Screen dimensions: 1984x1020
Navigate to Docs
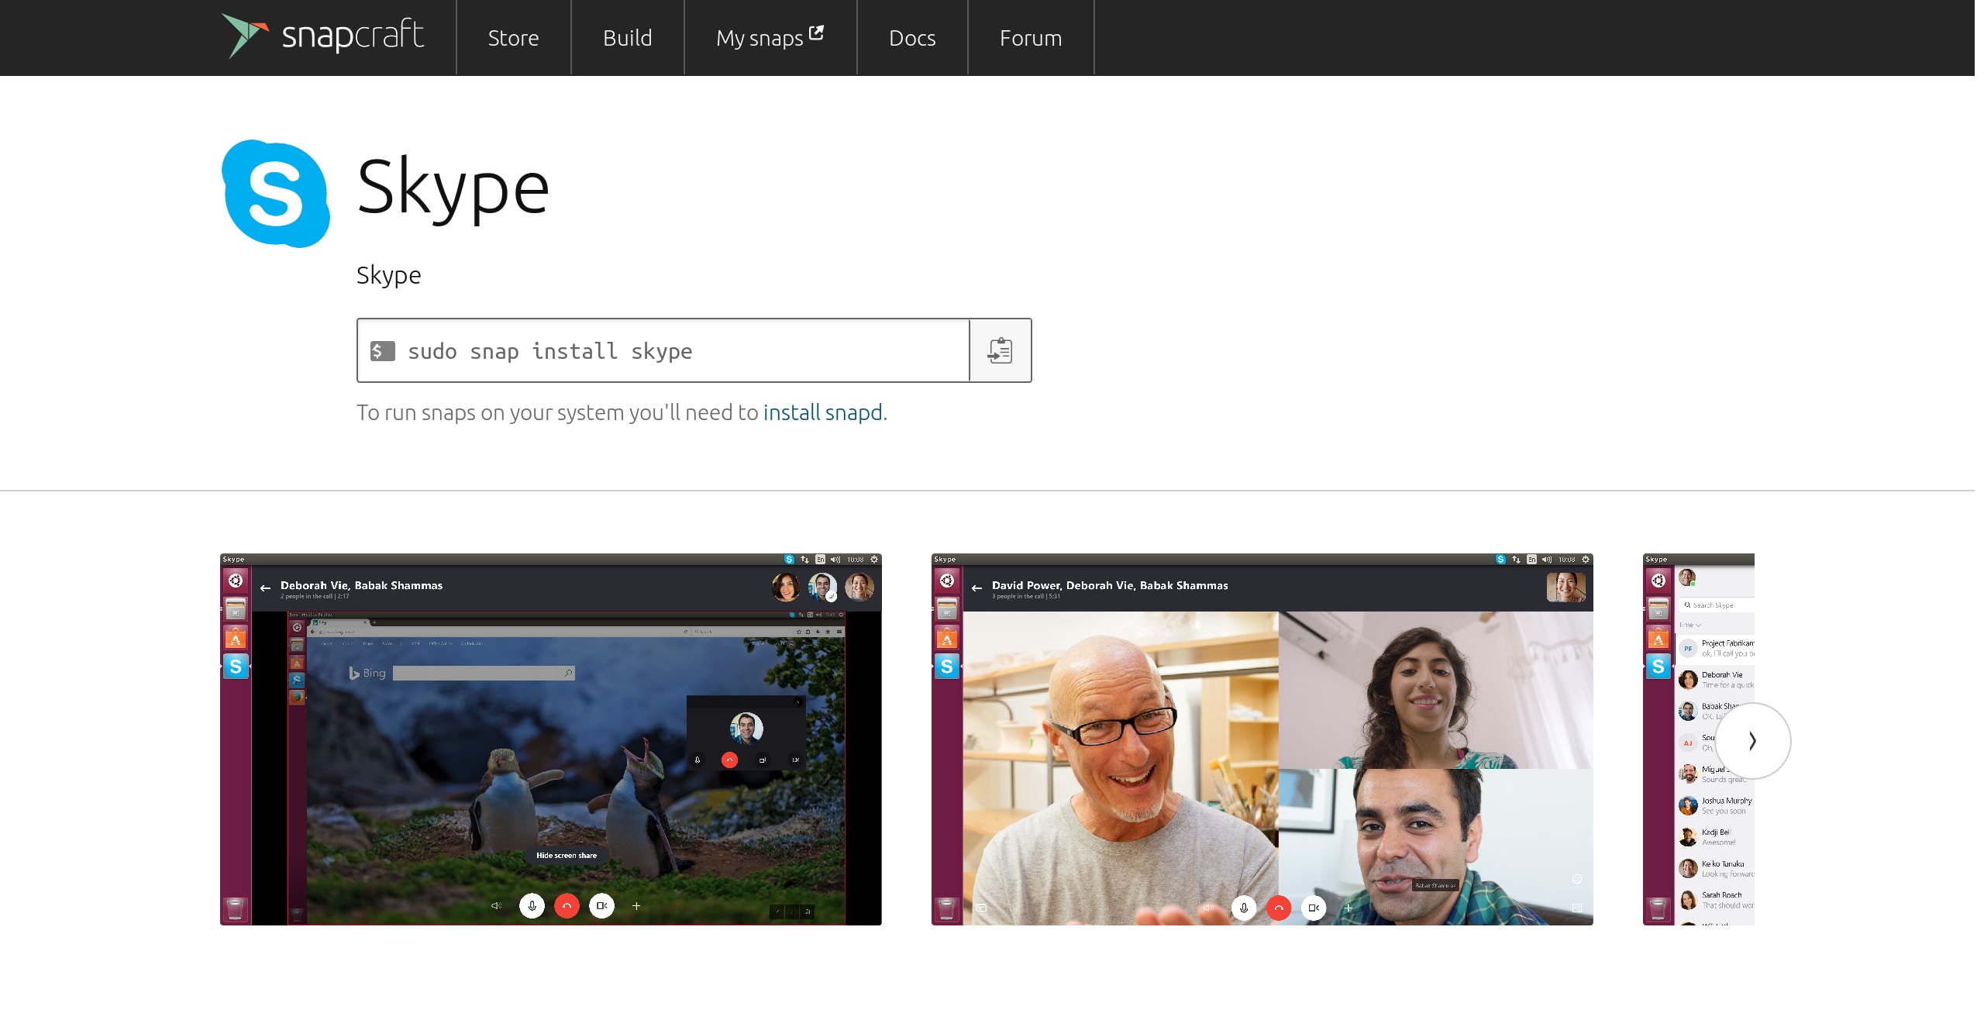click(912, 38)
